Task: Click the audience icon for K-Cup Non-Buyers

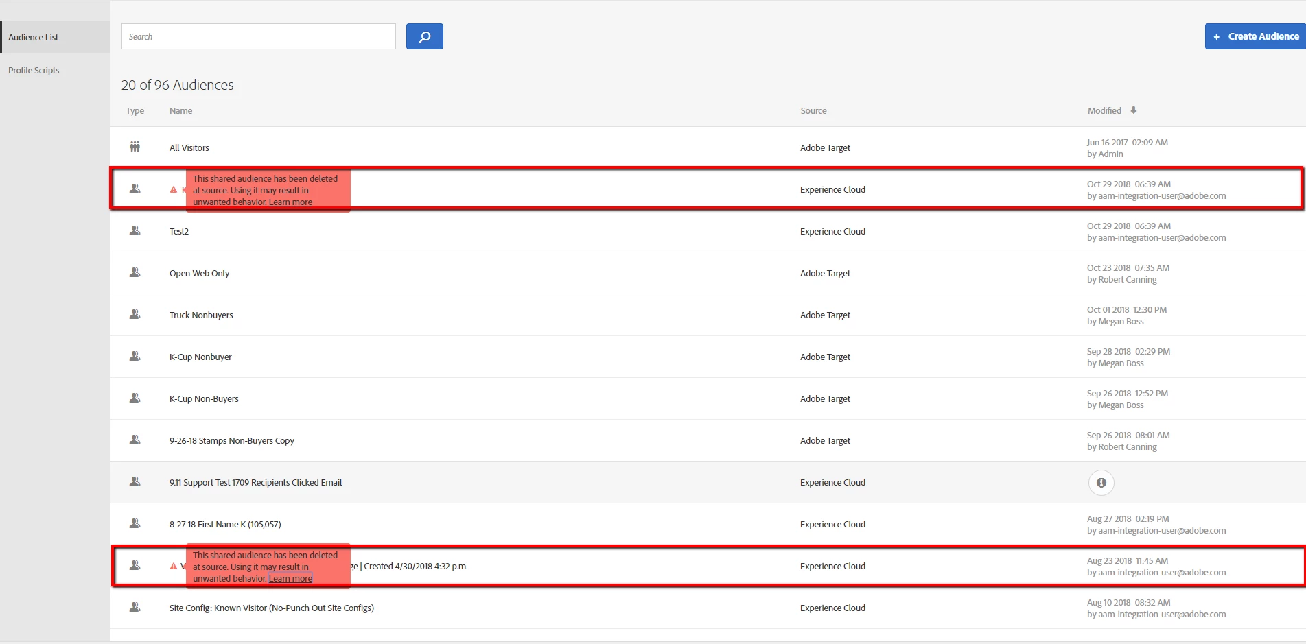Action: pyautogui.click(x=135, y=398)
